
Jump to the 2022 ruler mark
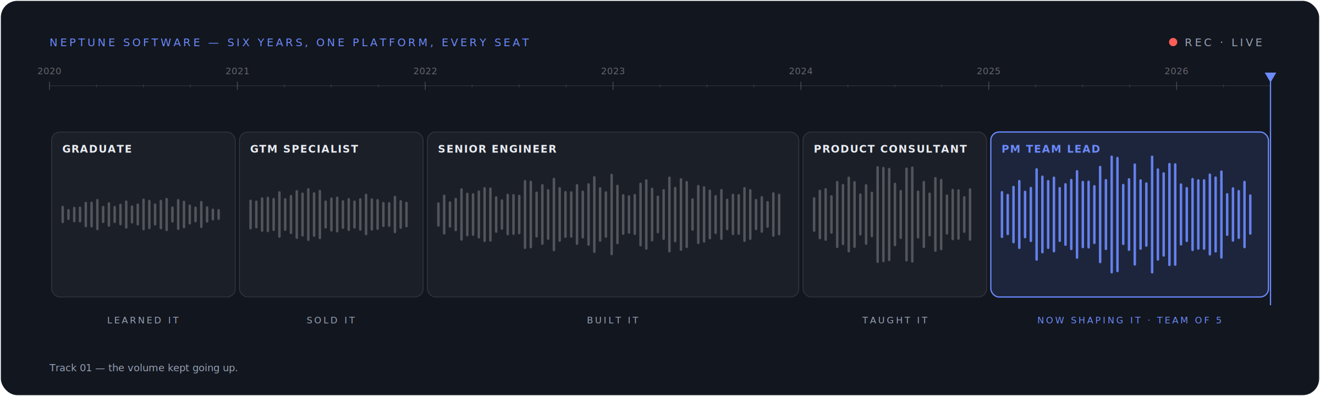(425, 71)
